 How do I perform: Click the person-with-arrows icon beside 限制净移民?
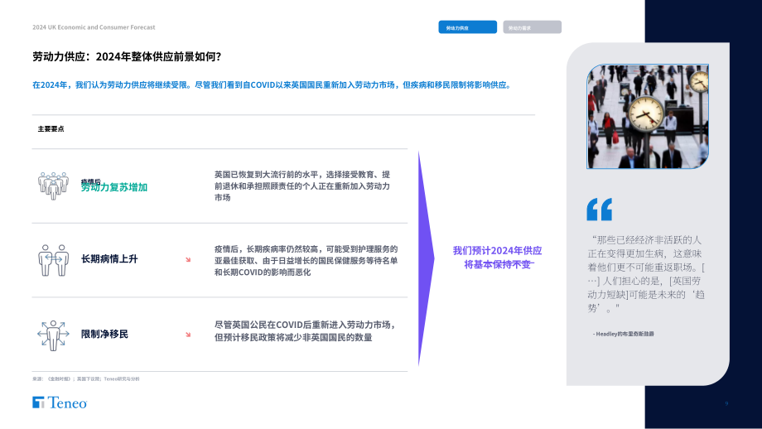point(54,335)
